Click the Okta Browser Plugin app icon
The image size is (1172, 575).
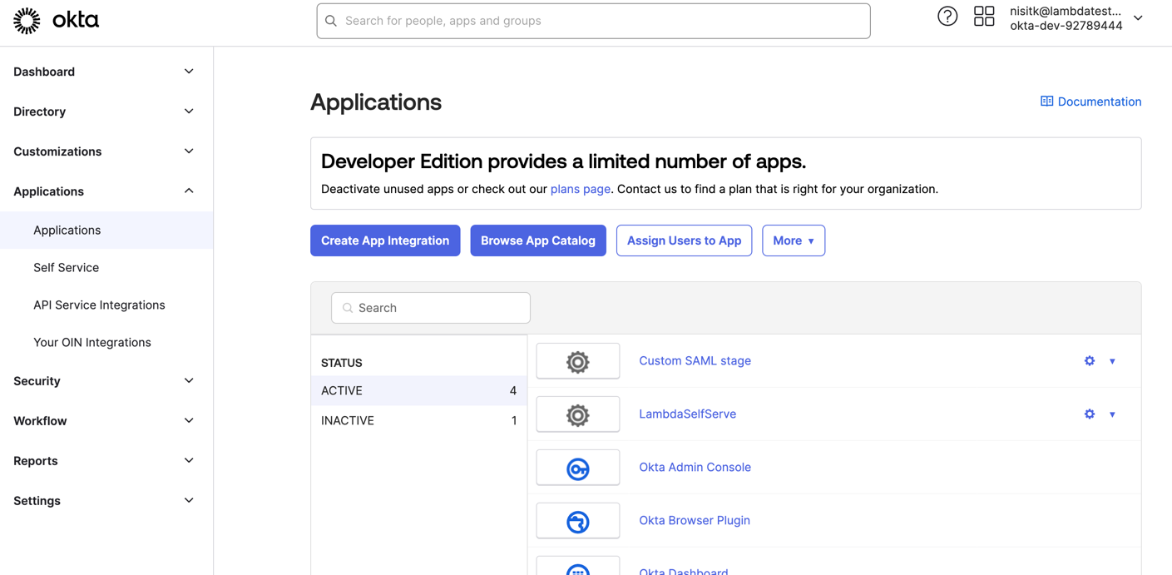point(577,520)
